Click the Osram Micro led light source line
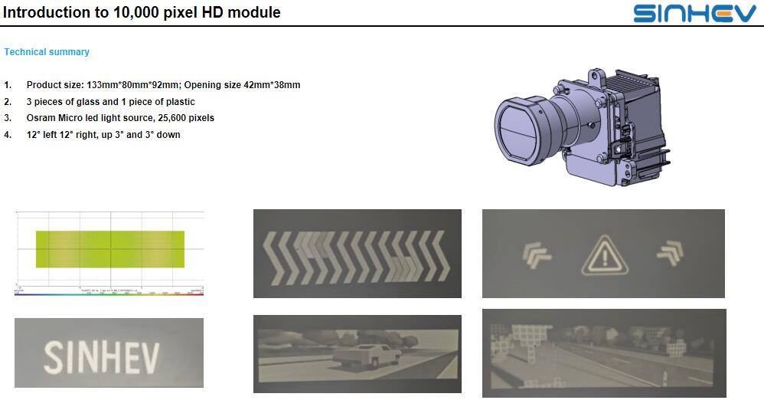 click(x=120, y=118)
